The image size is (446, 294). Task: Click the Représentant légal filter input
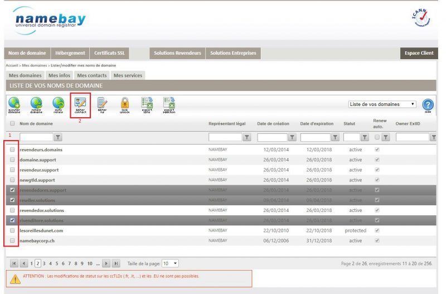(225, 137)
